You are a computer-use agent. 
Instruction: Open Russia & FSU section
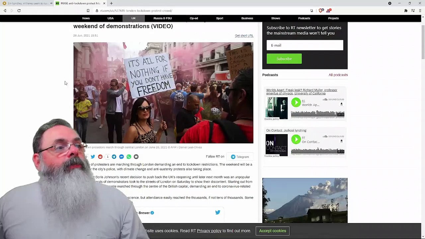click(x=163, y=18)
